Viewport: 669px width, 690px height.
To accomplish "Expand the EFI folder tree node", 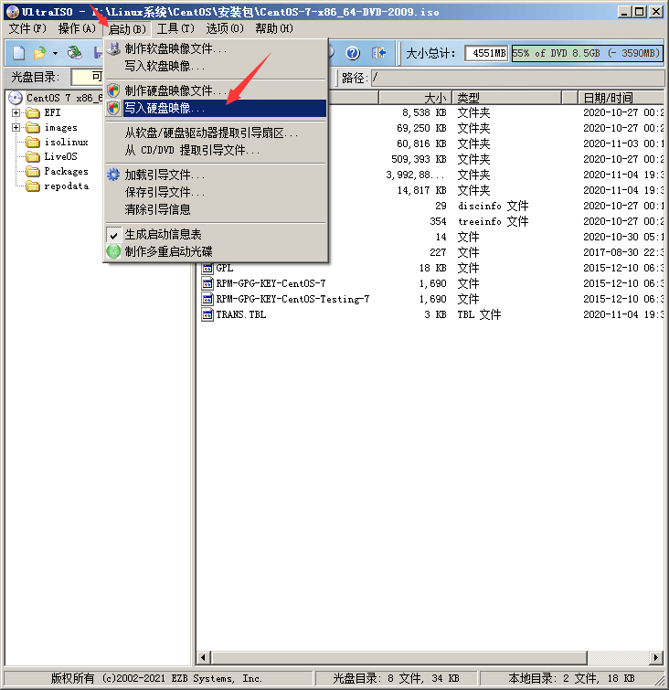I will pos(16,112).
